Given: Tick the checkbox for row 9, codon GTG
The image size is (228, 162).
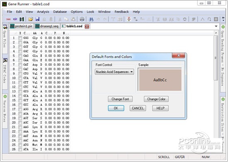Looking at the screenshot, I should (20, 74).
